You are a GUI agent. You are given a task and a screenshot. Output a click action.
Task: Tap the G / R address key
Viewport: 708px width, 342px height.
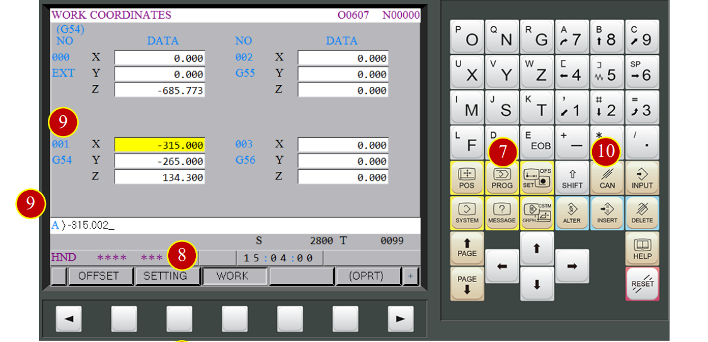click(x=537, y=37)
